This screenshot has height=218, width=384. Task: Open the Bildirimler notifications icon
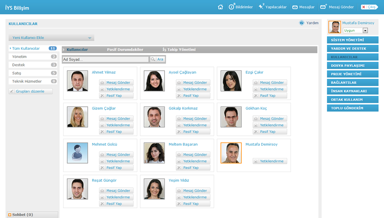pyautogui.click(x=232, y=7)
